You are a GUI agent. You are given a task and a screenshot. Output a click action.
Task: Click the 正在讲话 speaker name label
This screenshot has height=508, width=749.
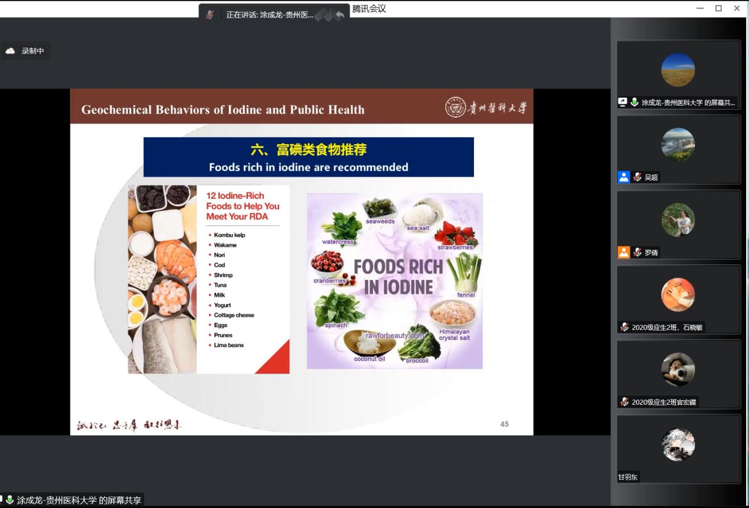[x=269, y=15]
